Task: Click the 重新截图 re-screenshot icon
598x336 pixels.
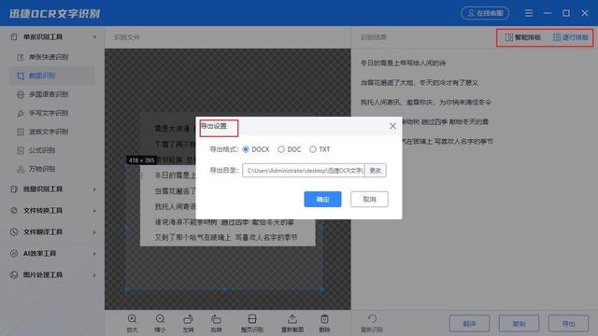Action: tap(292, 319)
